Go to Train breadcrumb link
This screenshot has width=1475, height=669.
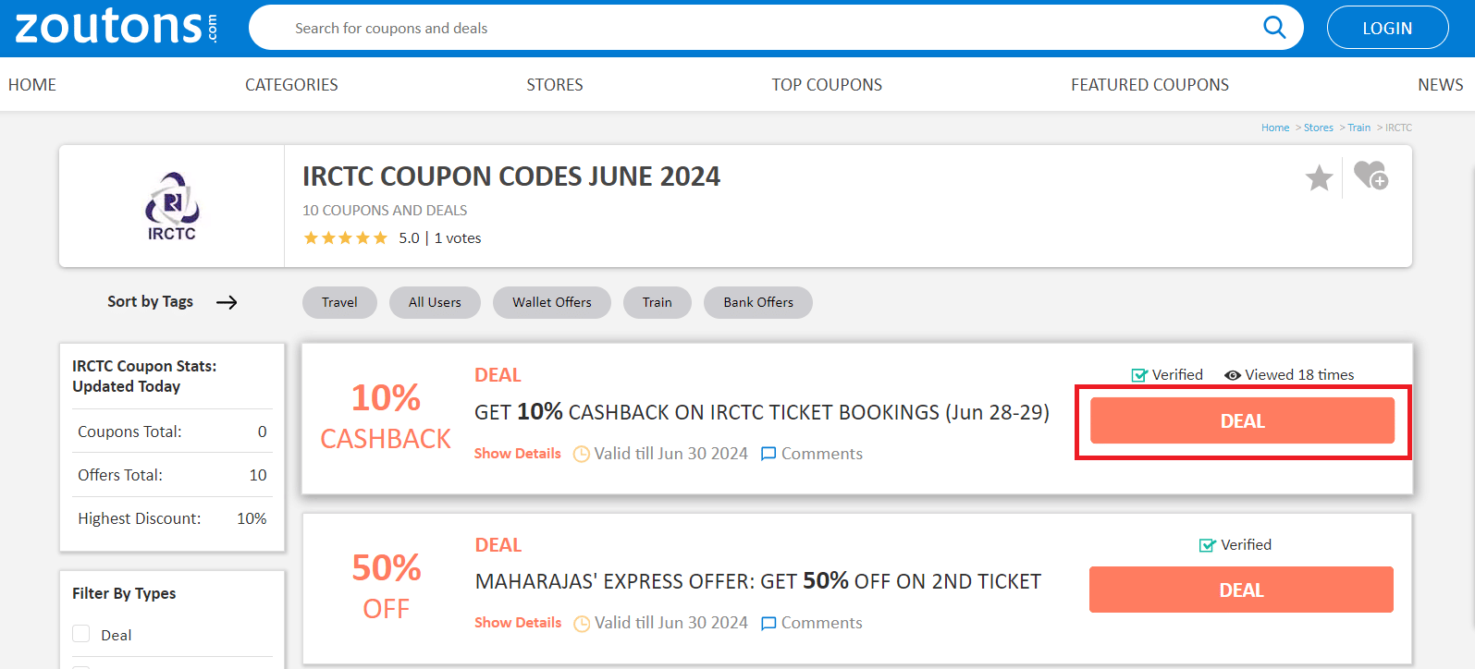[x=1359, y=128]
